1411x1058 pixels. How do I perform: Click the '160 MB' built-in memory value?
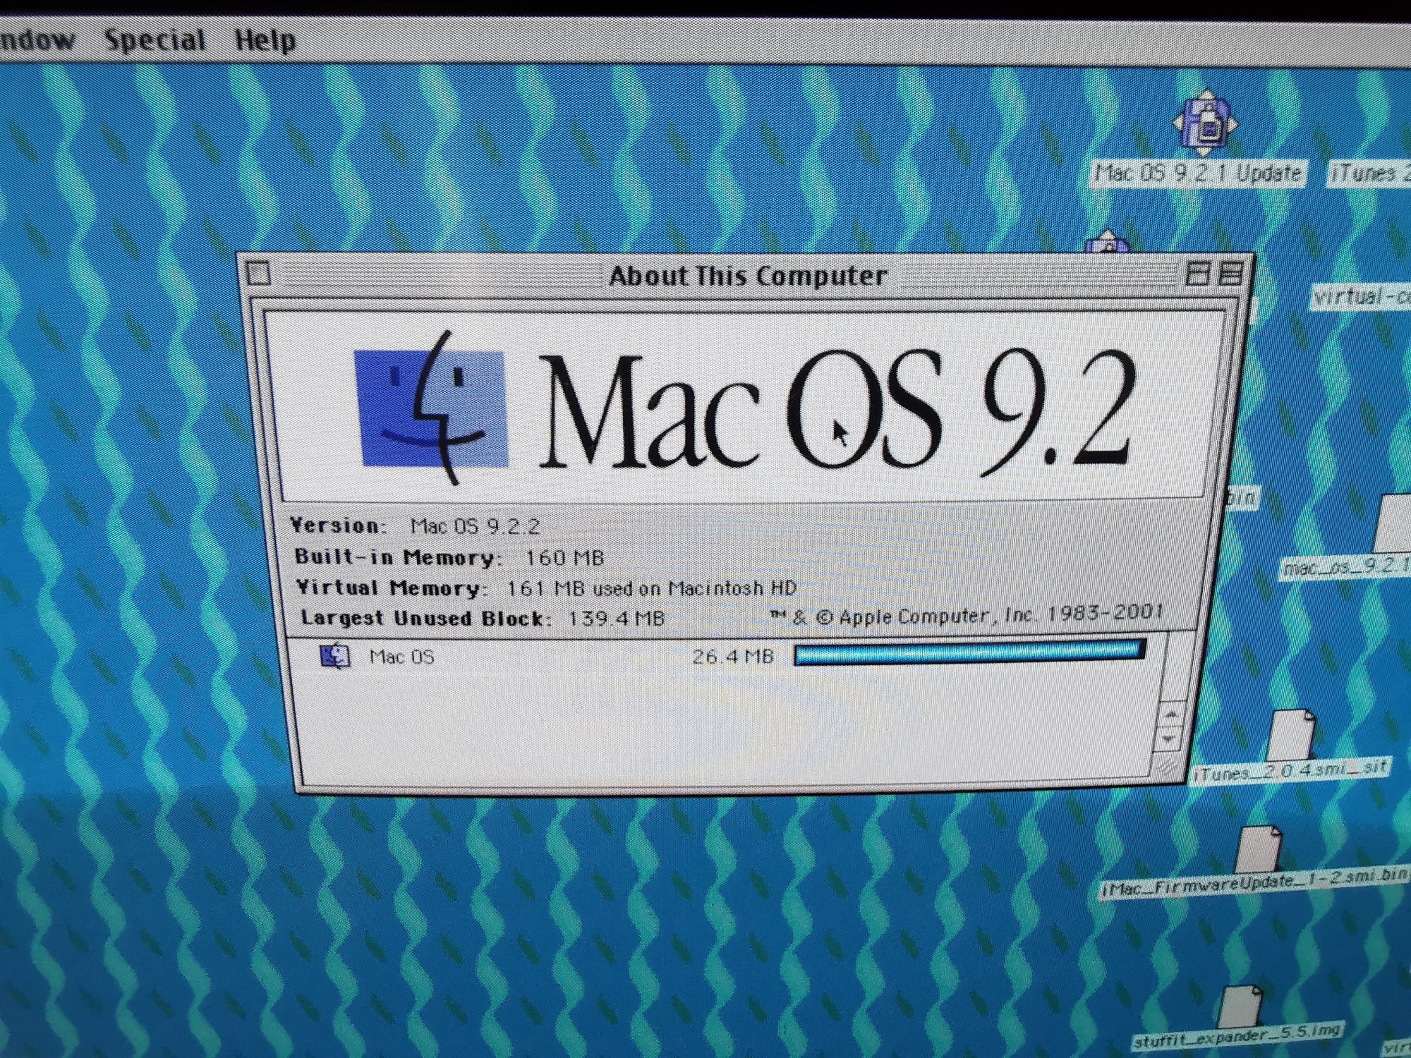tap(564, 558)
